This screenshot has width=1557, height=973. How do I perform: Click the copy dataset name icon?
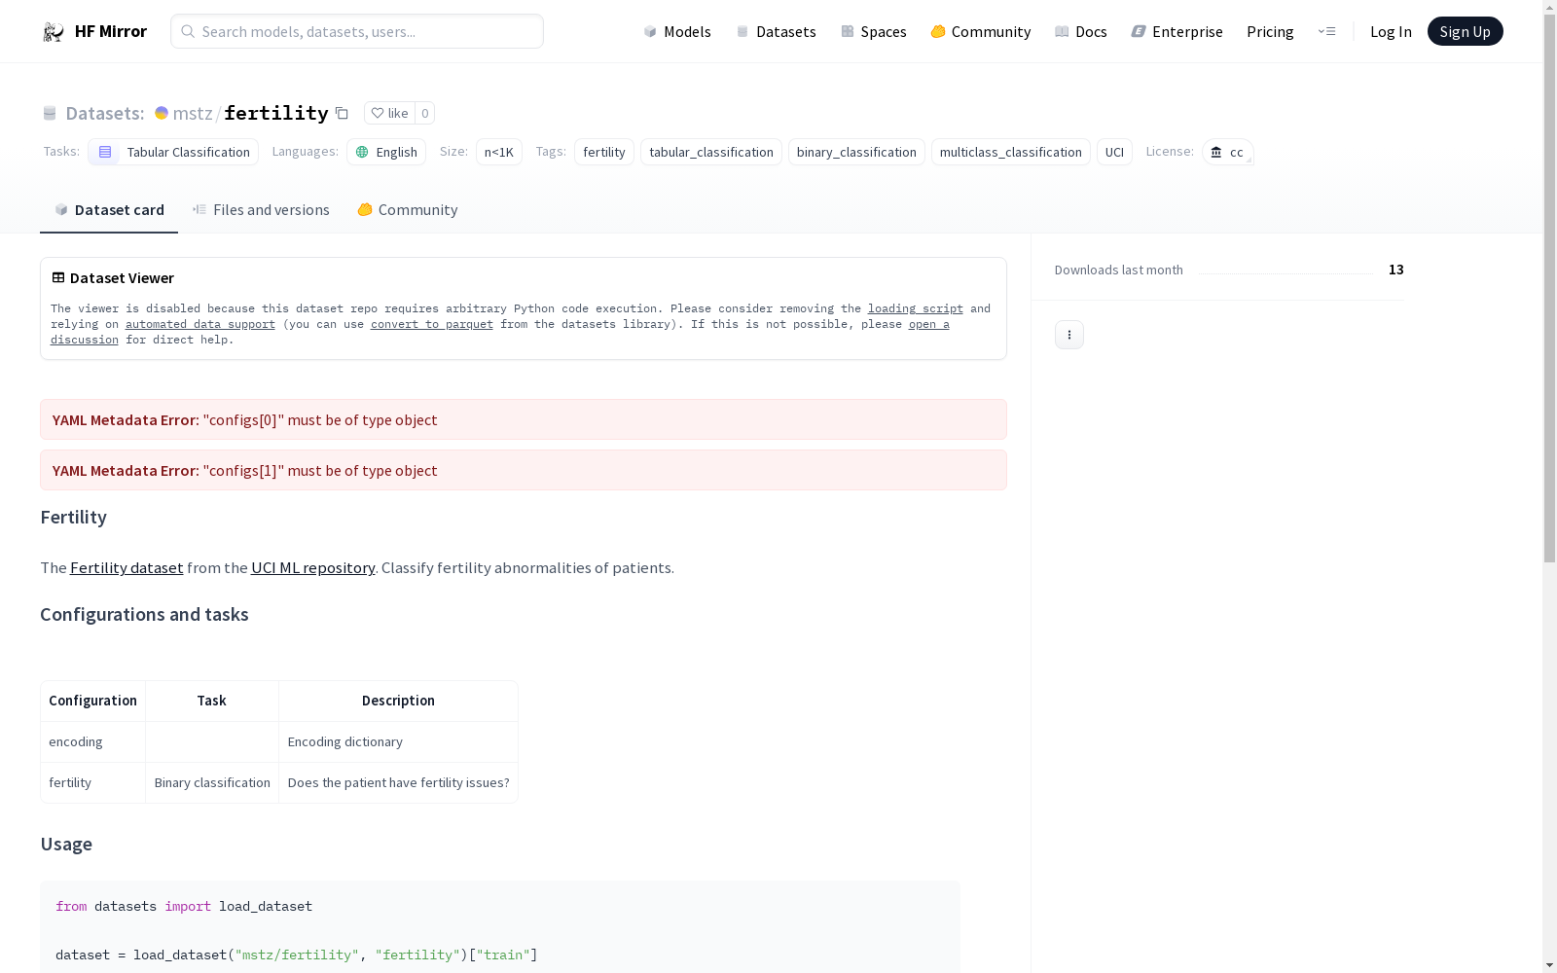pos(342,113)
